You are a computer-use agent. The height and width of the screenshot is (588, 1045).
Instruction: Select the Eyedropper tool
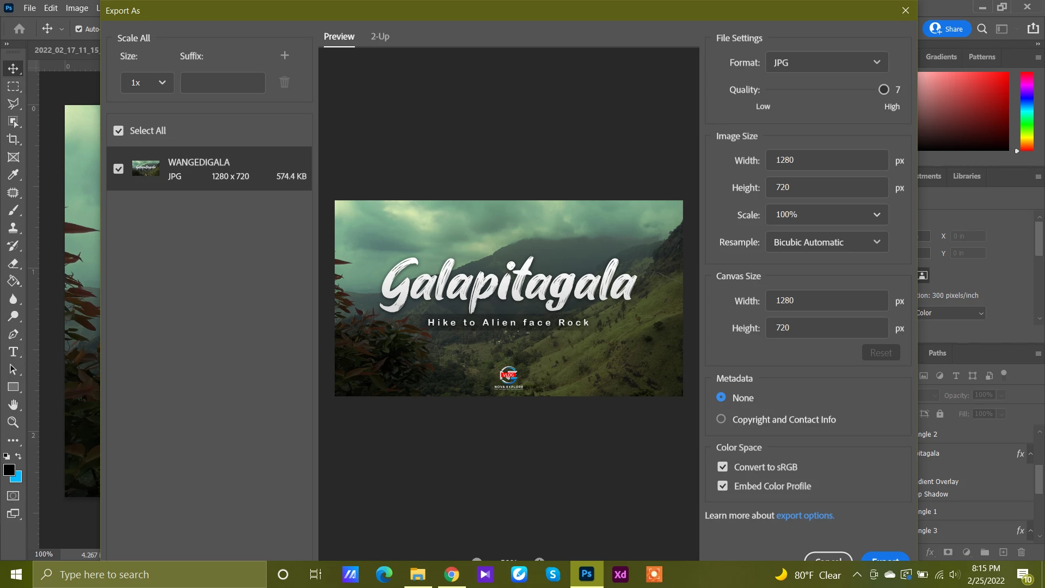(13, 175)
